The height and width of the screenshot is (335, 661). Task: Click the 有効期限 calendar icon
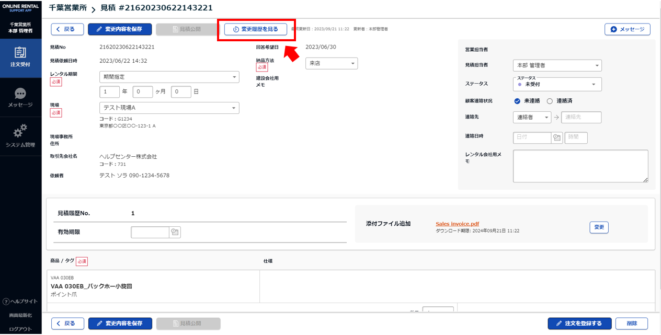tap(175, 232)
